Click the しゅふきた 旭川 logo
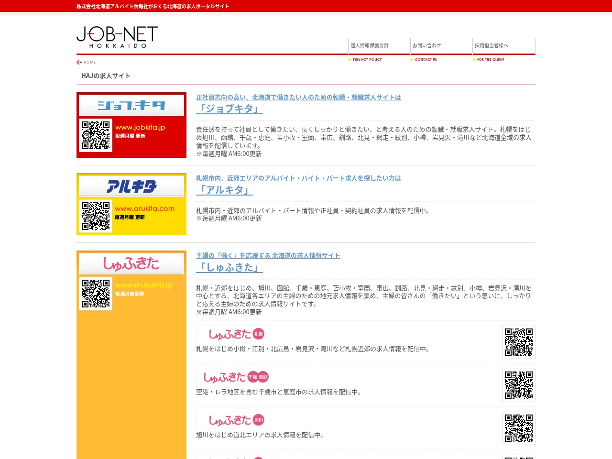This screenshot has width=612, height=459. pyautogui.click(x=237, y=420)
